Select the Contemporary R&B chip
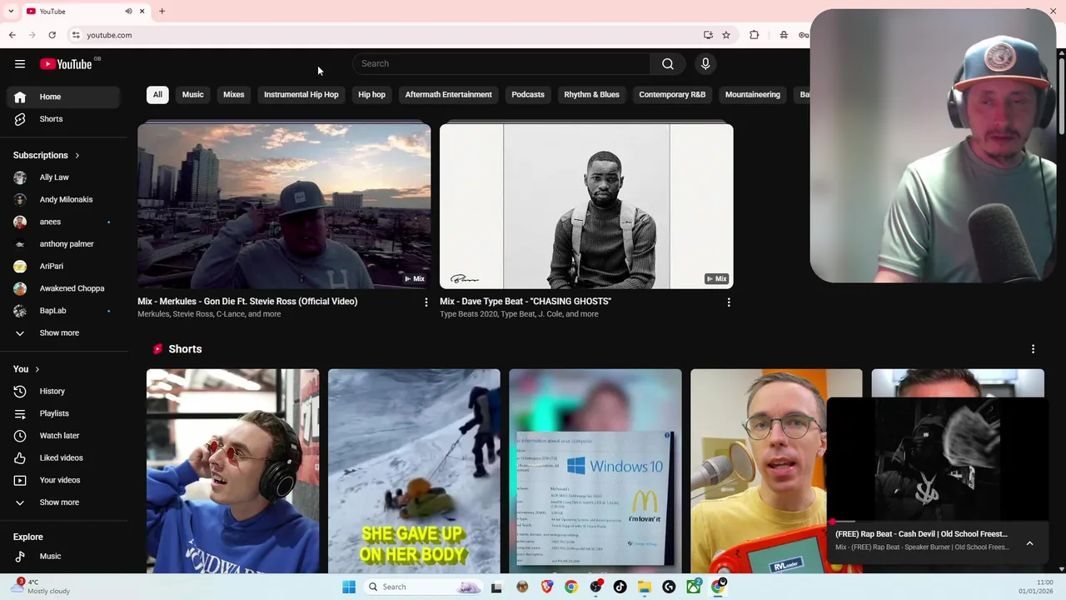Viewport: 1066px width, 600px height. 672,94
